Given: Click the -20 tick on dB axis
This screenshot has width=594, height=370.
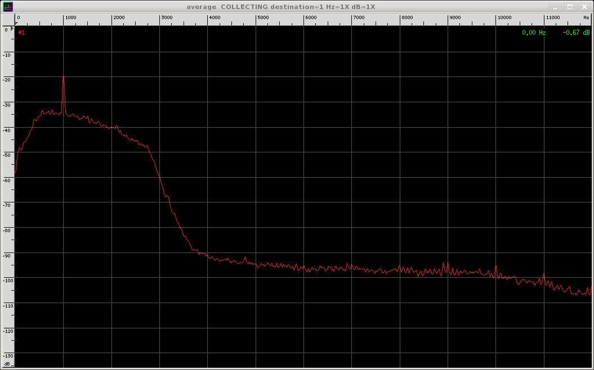Looking at the screenshot, I should click(x=7, y=80).
